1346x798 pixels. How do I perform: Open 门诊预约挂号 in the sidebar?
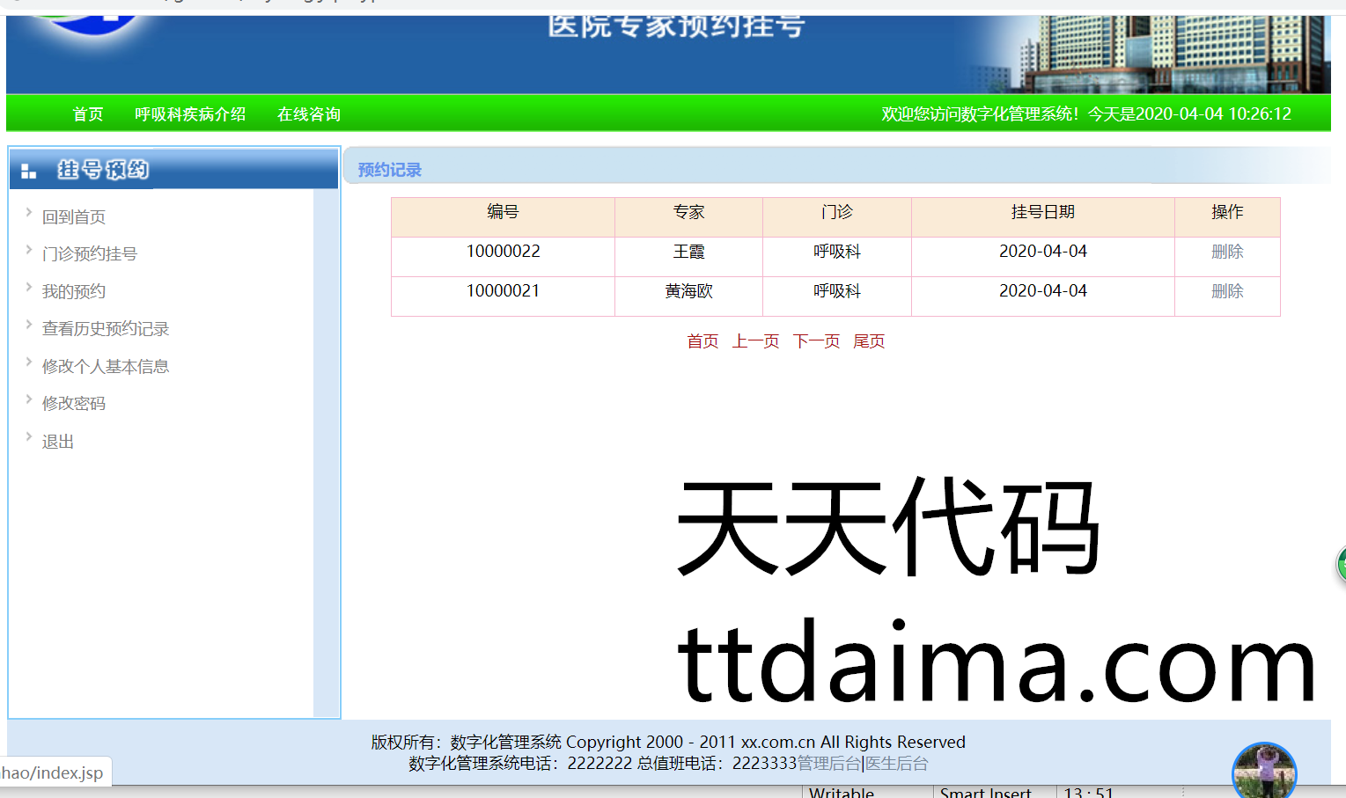[90, 254]
